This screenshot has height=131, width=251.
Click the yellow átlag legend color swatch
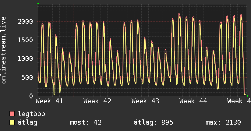(x=12, y=122)
